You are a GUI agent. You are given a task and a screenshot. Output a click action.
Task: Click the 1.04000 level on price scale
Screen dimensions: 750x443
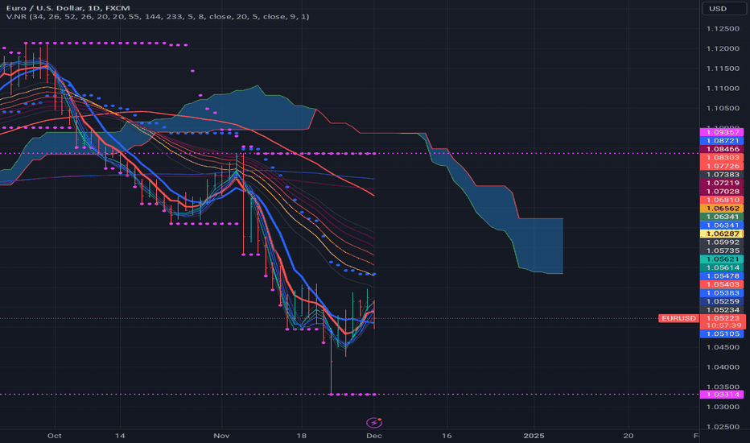click(x=723, y=367)
